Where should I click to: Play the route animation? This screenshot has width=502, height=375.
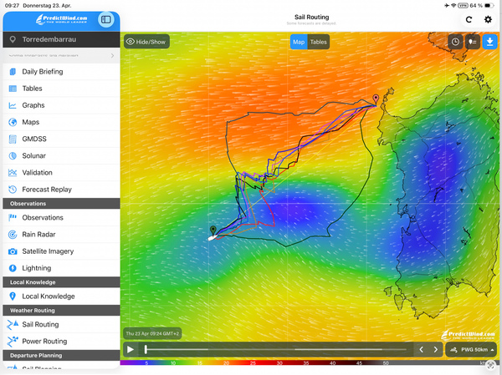tap(131, 349)
